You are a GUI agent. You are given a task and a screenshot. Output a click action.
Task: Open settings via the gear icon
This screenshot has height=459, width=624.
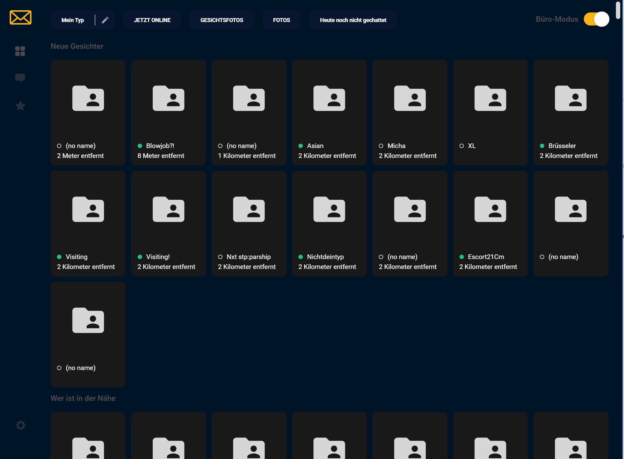coord(21,425)
